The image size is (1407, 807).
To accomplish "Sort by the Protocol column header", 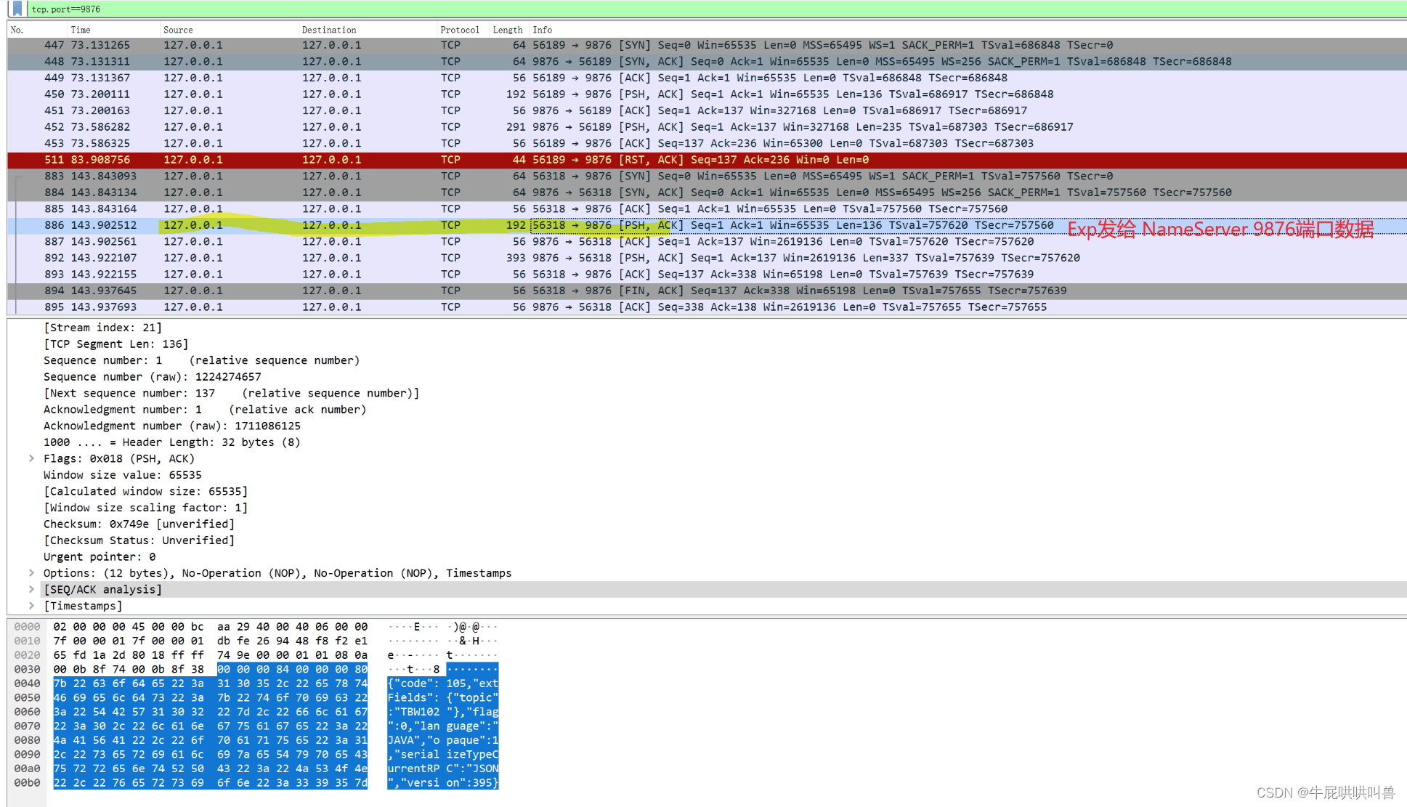I will pos(459,30).
